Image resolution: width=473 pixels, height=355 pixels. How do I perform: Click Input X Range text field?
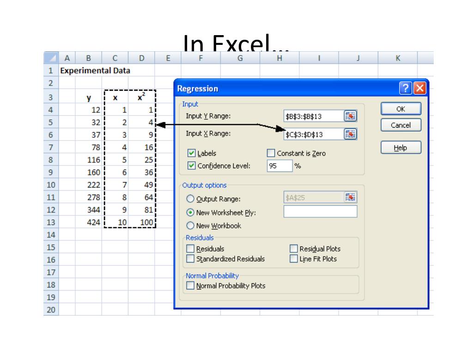pyautogui.click(x=314, y=134)
